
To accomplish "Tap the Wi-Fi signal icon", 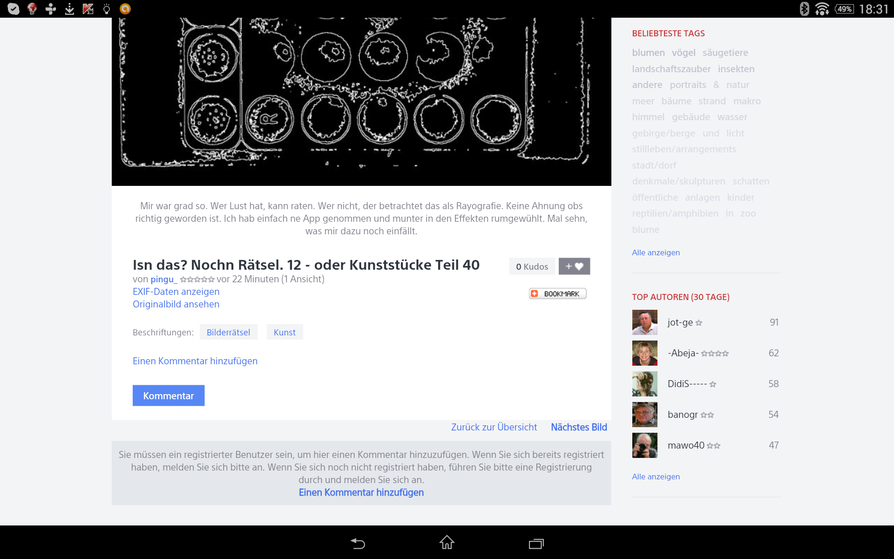I will (822, 8).
